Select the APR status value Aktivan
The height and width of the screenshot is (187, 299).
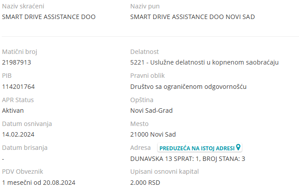pos(13,111)
